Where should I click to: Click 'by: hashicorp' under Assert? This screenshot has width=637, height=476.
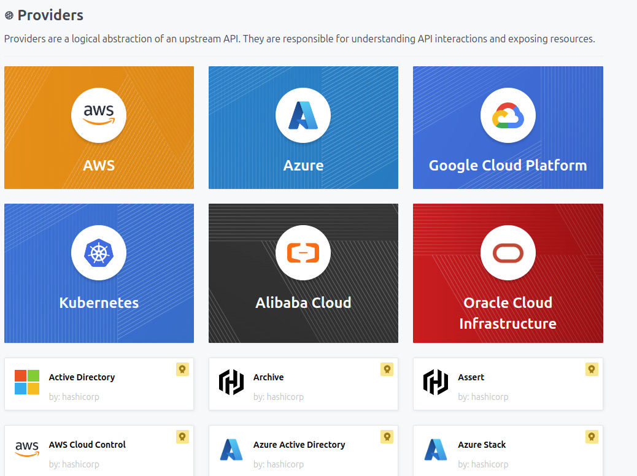483,397
